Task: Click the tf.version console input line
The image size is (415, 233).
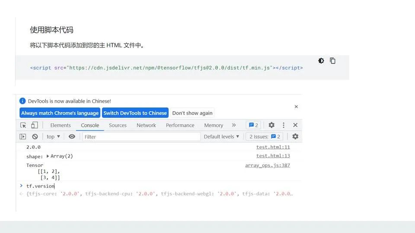Action: click(x=40, y=186)
